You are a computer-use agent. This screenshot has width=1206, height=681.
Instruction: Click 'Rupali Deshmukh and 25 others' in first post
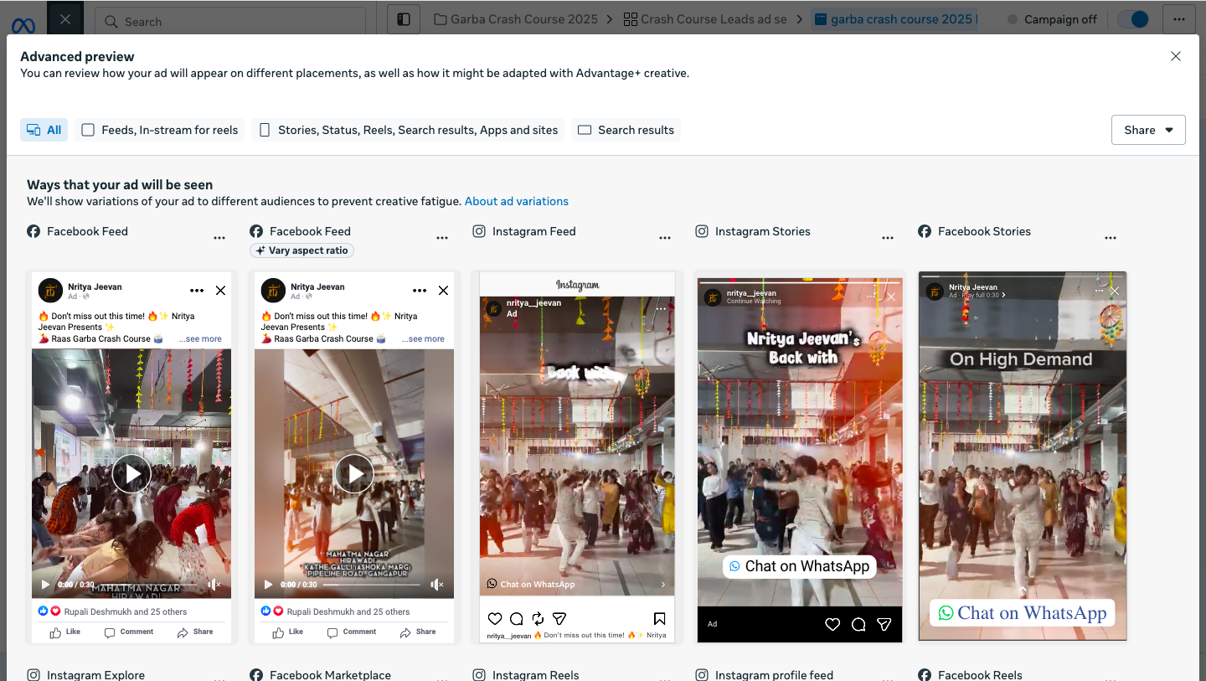tap(126, 611)
